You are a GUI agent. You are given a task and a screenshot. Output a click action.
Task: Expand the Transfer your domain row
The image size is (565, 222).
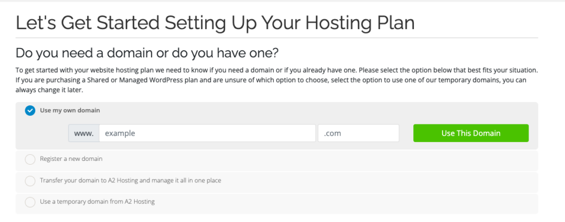click(x=277, y=182)
